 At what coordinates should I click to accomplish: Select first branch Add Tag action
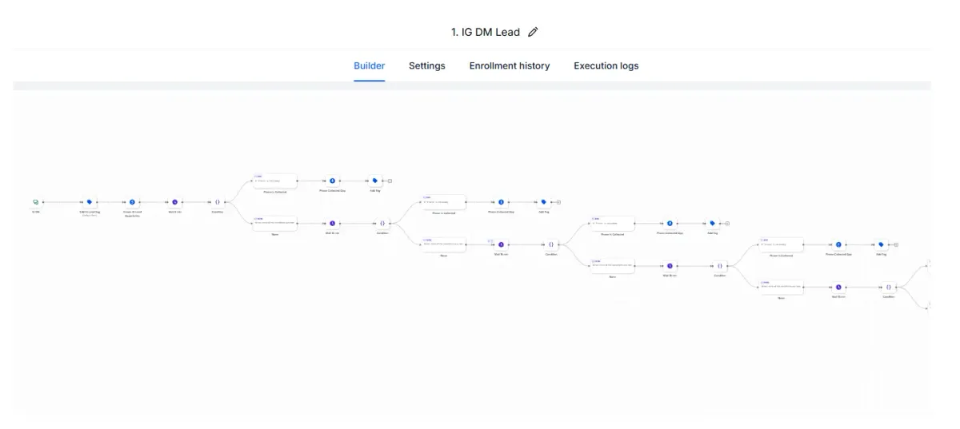tap(374, 181)
